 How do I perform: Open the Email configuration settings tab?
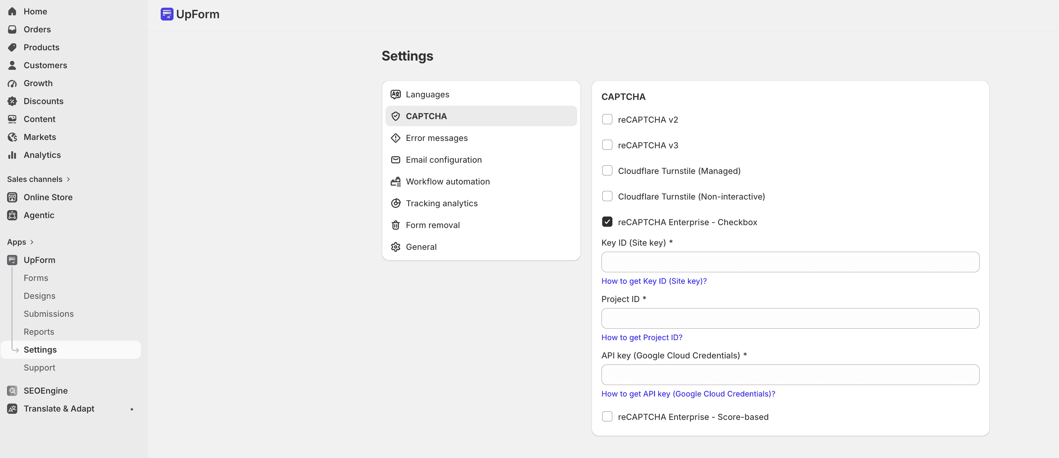481,160
